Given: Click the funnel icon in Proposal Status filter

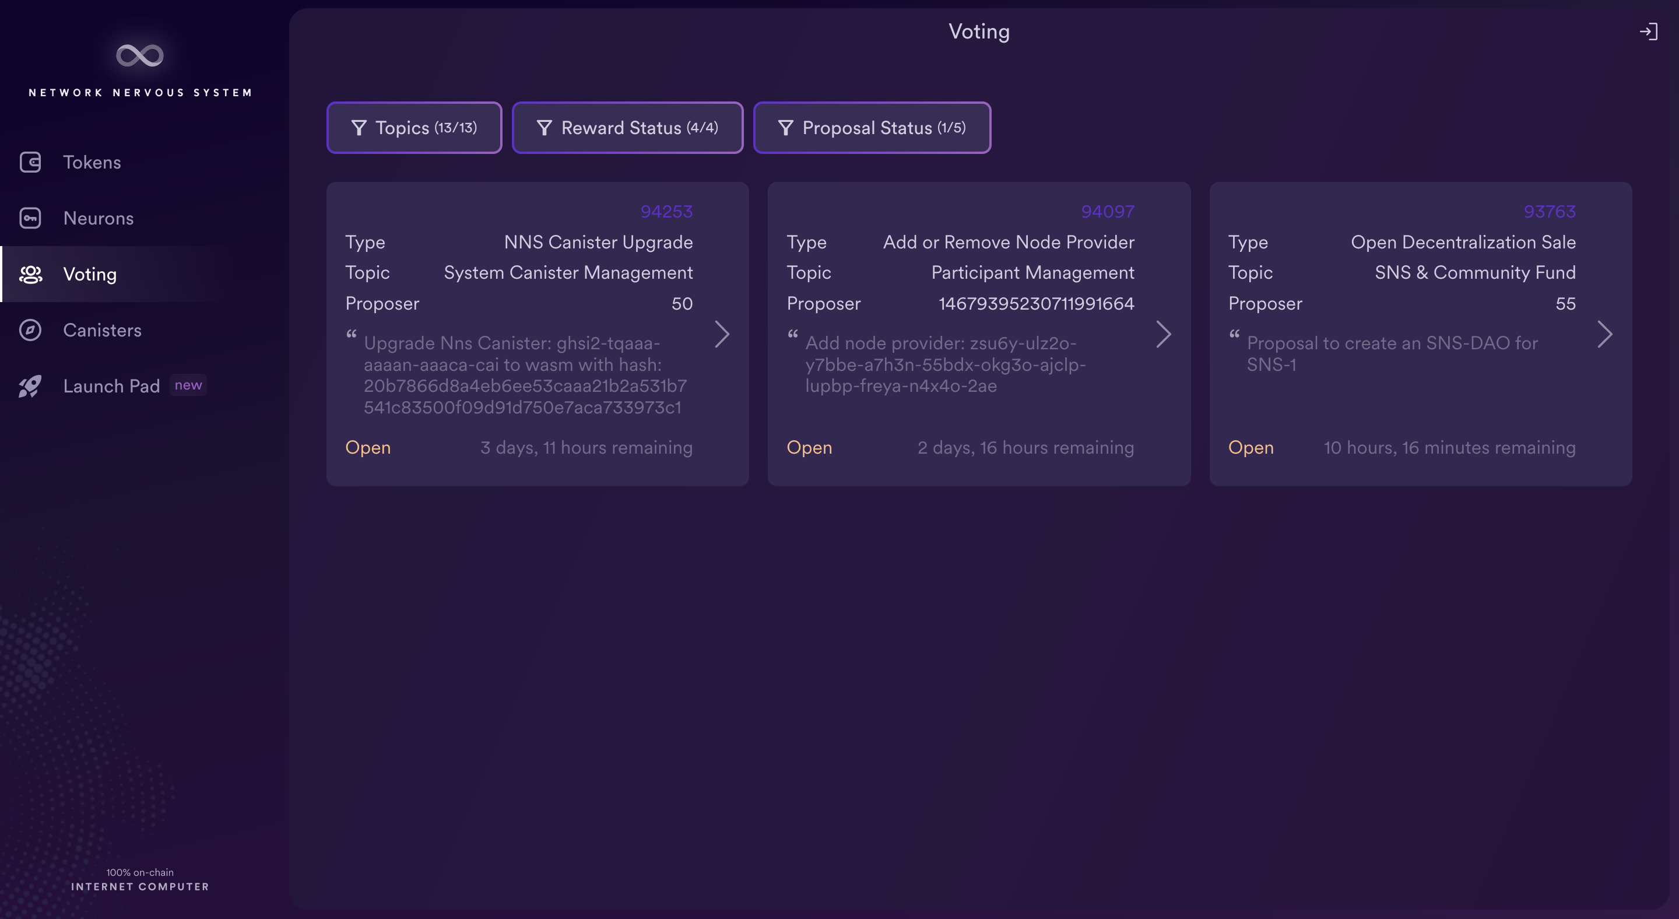Looking at the screenshot, I should 785,128.
